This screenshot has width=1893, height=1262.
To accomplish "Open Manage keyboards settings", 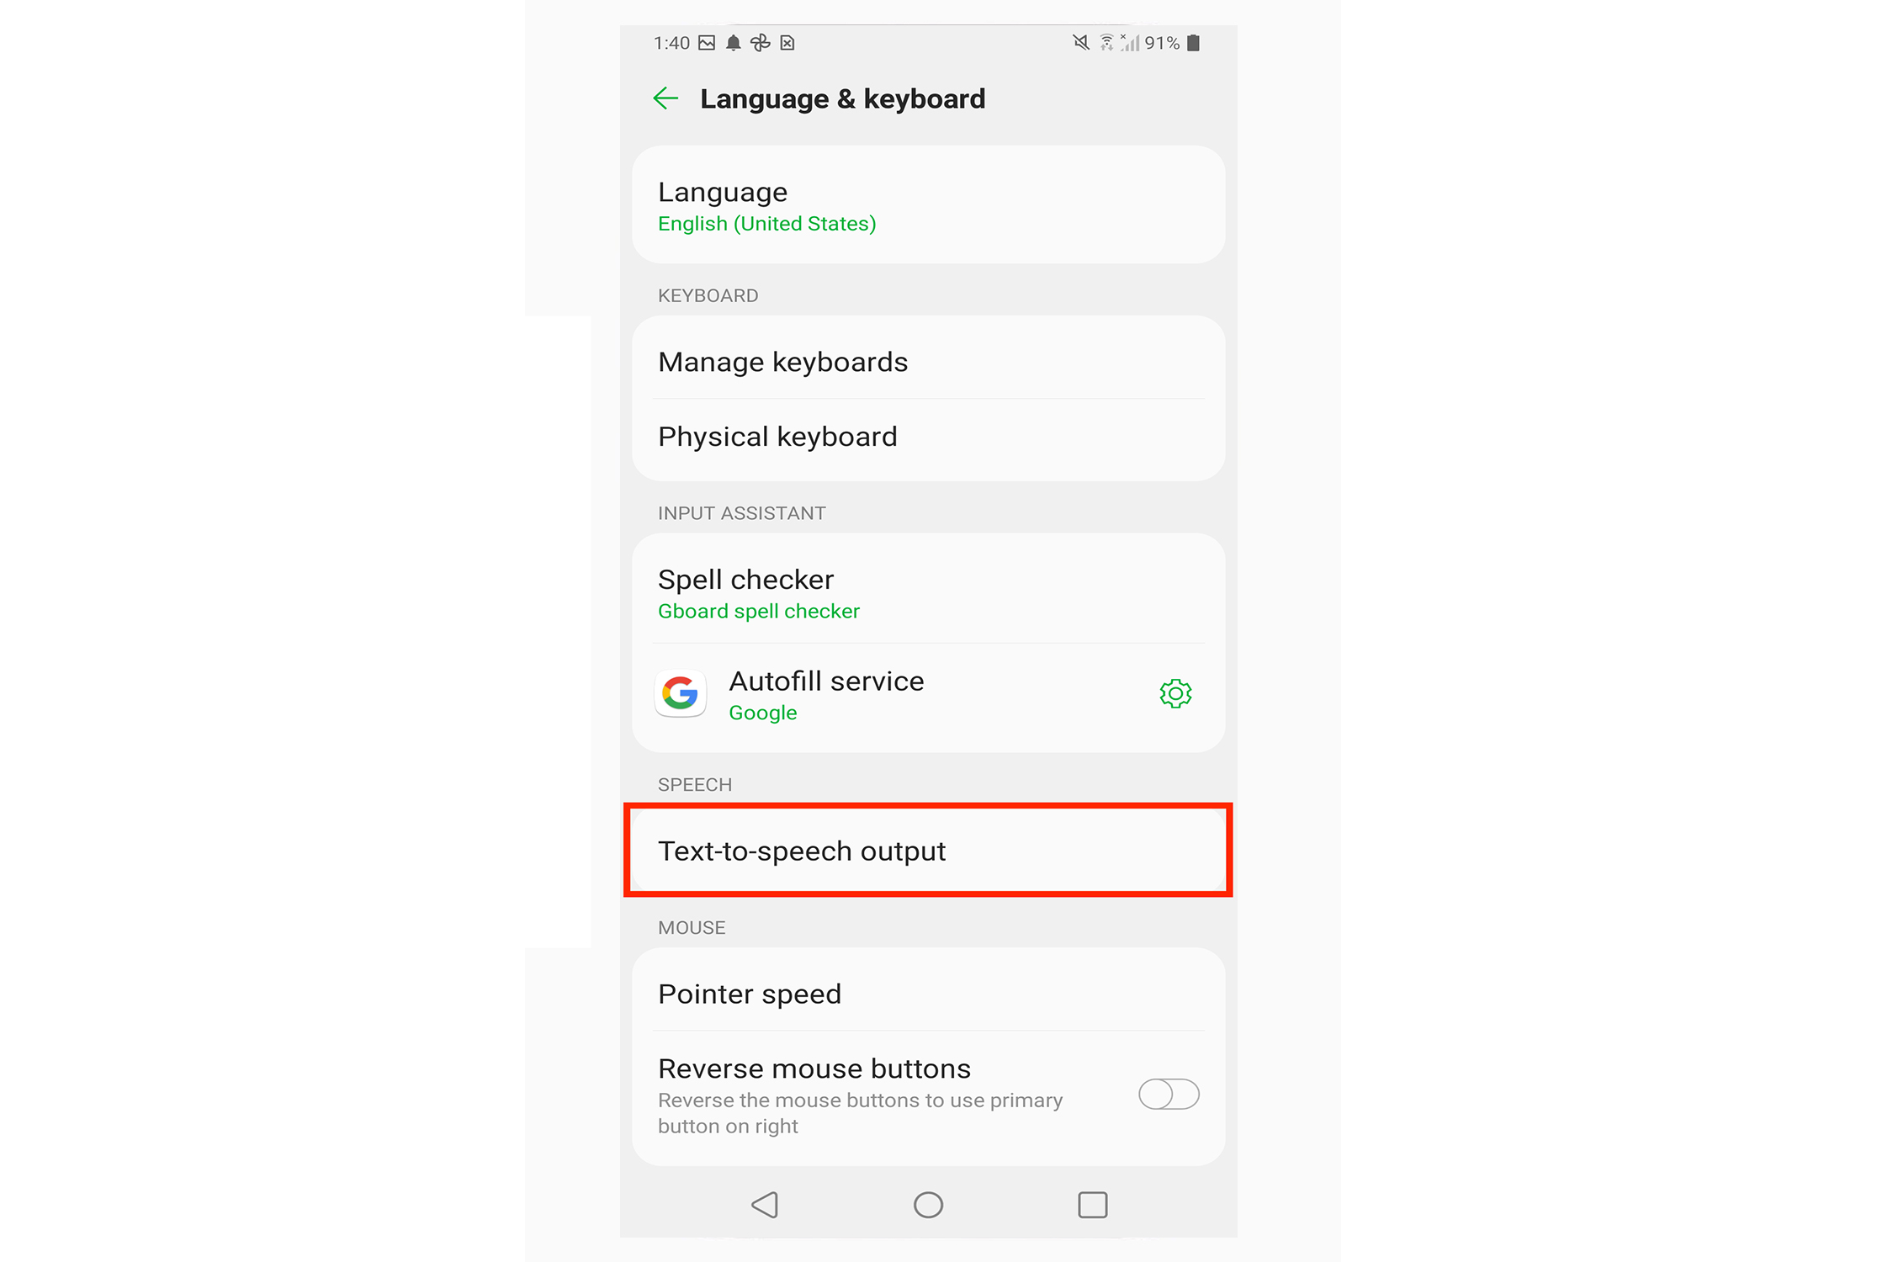I will point(930,362).
